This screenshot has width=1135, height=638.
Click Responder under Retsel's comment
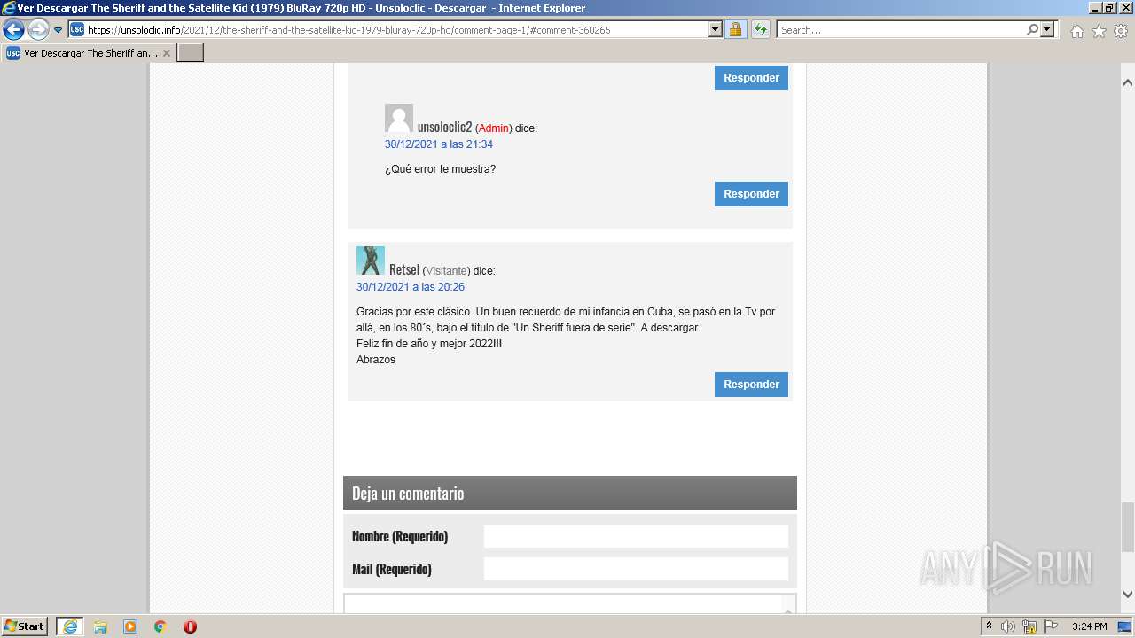click(751, 385)
